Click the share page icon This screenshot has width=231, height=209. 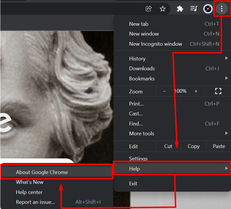coord(148,9)
